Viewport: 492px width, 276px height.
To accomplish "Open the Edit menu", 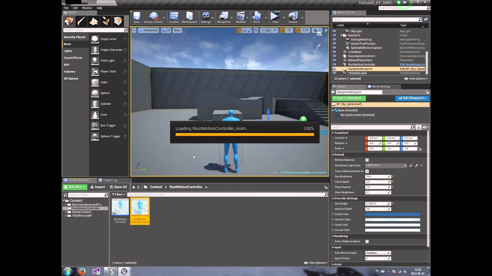I will click(x=75, y=8).
